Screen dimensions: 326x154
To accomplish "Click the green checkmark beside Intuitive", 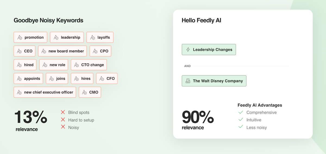I will click(240, 120).
